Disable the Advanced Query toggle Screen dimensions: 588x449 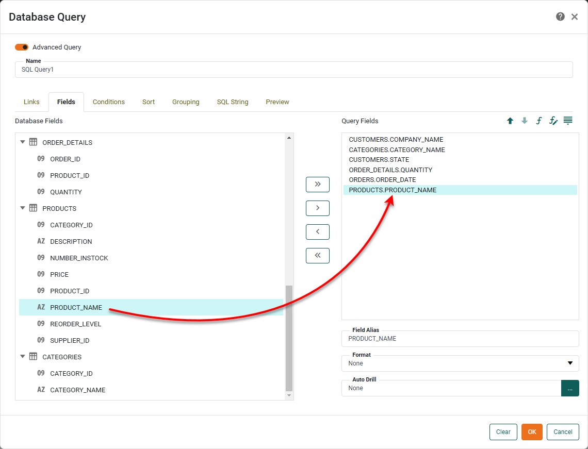pos(21,47)
